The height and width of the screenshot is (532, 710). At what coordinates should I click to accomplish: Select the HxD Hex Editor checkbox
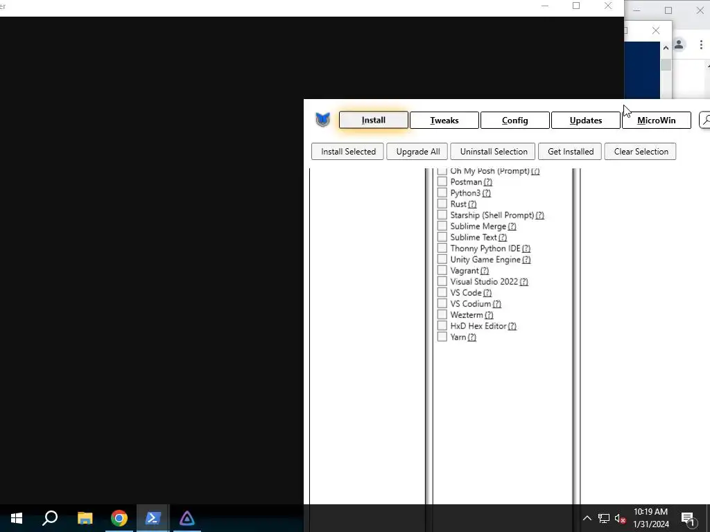tap(442, 326)
